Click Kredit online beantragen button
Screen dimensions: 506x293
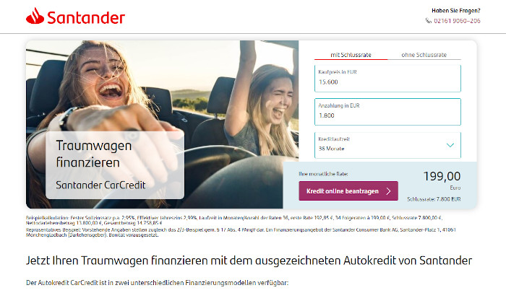coord(348,191)
